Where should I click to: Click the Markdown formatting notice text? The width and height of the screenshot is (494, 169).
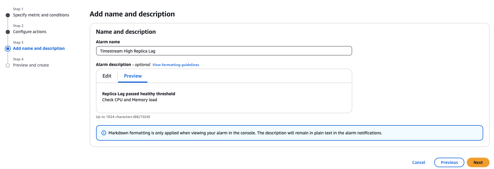(x=245, y=133)
